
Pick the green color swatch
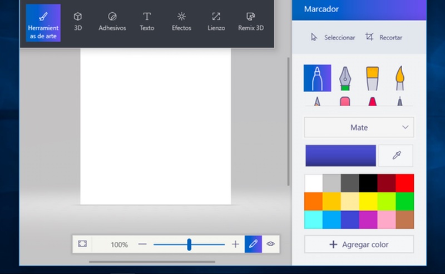point(405,201)
